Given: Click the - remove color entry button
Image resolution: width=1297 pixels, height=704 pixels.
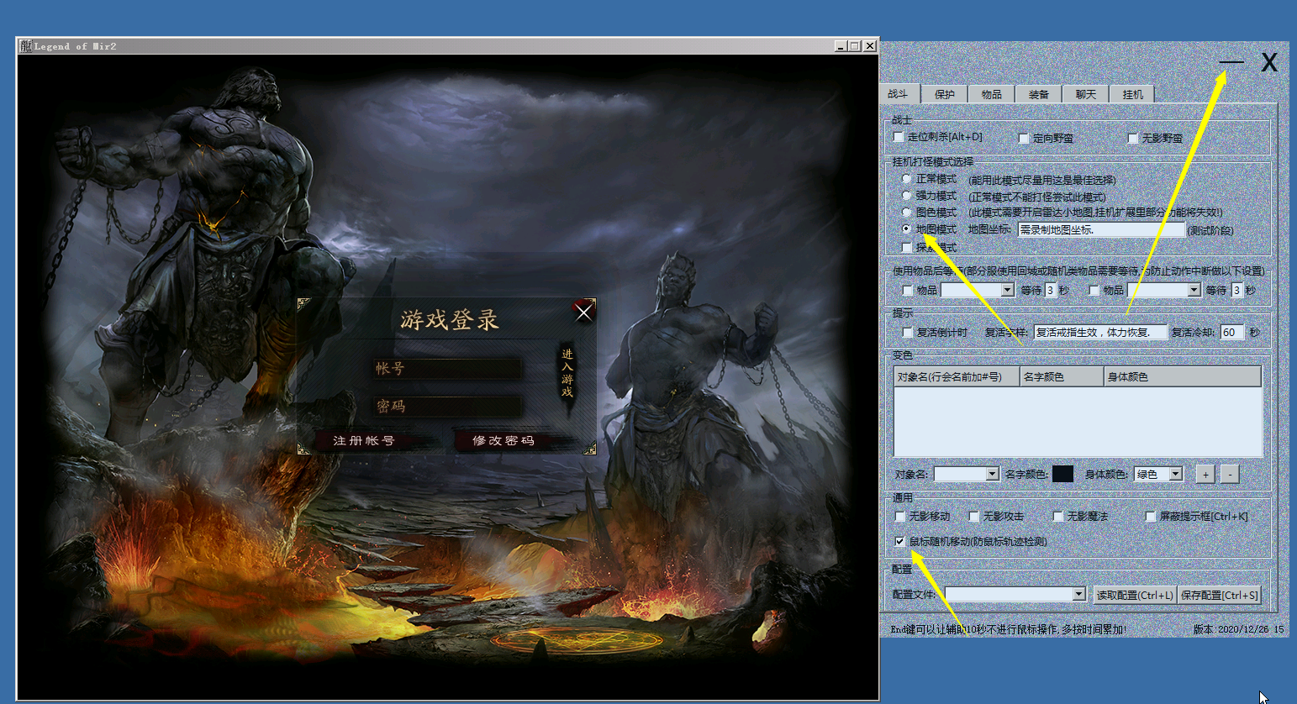Looking at the screenshot, I should point(1230,475).
